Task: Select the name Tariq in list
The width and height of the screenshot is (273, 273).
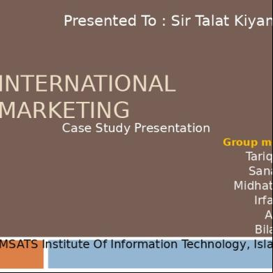Action: [x=259, y=156]
